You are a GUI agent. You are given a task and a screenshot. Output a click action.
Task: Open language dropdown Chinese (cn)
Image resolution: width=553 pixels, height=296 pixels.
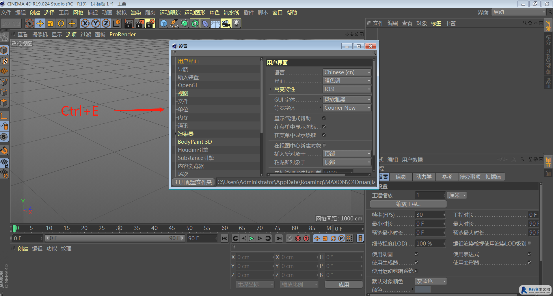[347, 72]
